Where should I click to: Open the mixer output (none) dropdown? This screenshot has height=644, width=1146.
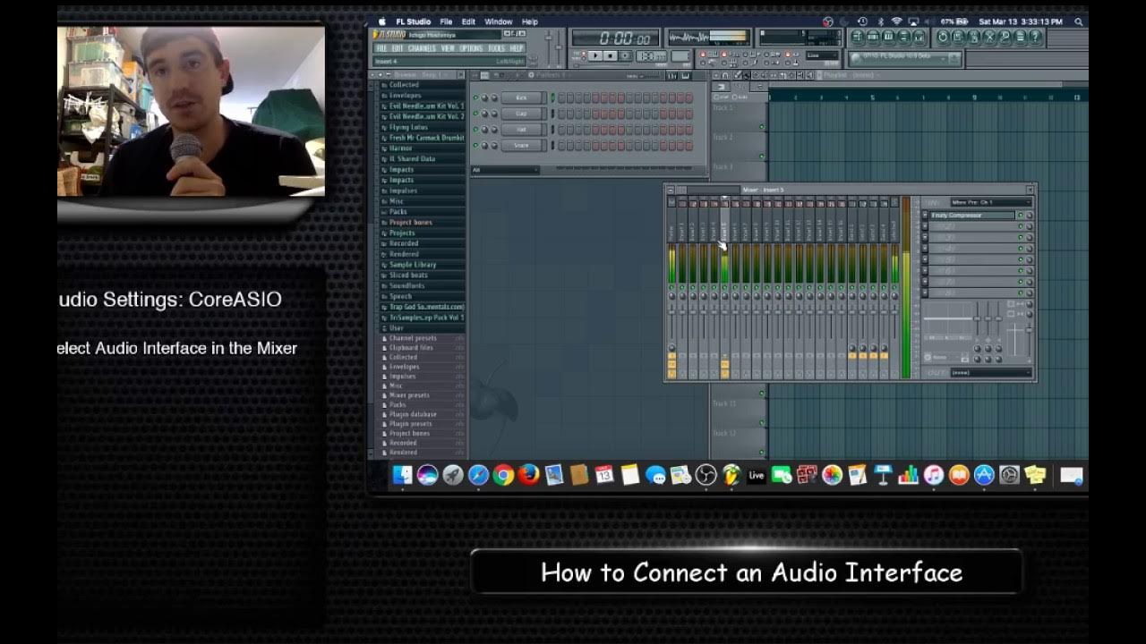989,372
